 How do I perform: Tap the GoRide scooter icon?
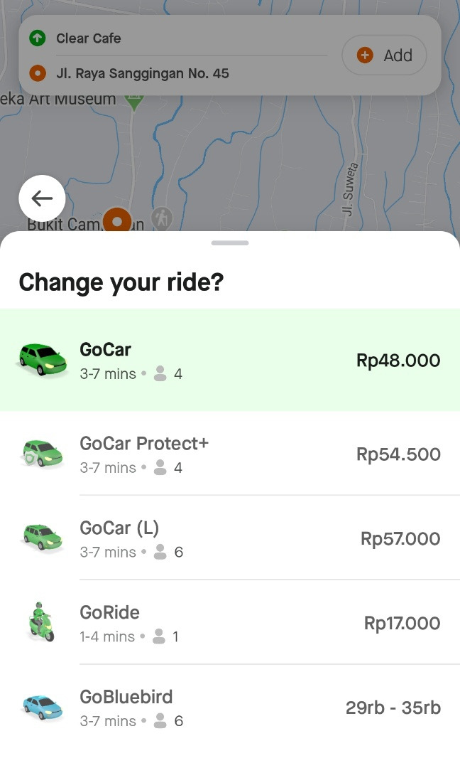click(x=42, y=622)
